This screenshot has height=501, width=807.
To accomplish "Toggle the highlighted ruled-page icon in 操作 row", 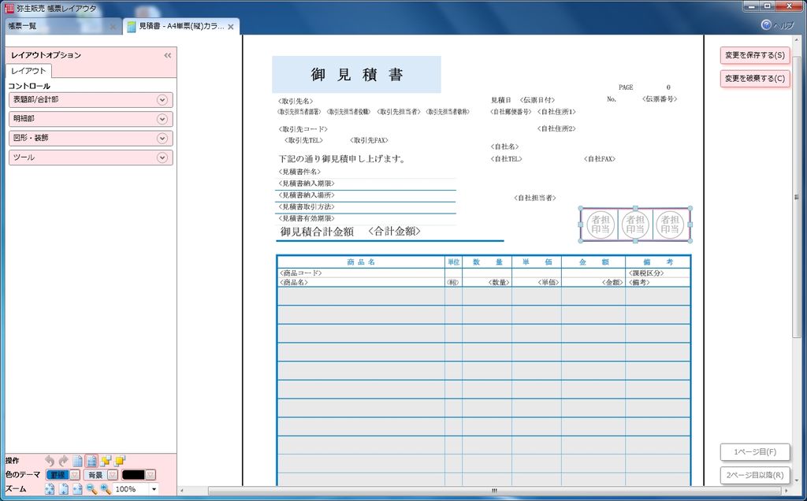I will click(x=91, y=460).
